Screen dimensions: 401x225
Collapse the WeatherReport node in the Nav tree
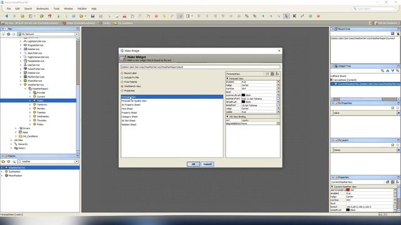tap(25, 89)
